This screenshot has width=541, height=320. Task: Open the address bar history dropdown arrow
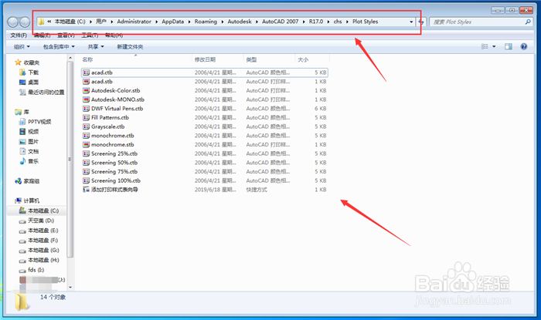pyautogui.click(x=411, y=22)
